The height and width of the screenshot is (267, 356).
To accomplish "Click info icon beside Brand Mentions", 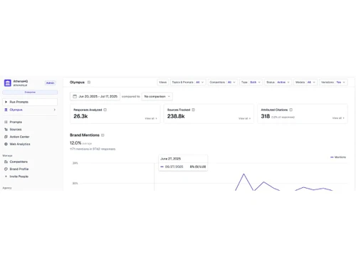I will click(103, 135).
